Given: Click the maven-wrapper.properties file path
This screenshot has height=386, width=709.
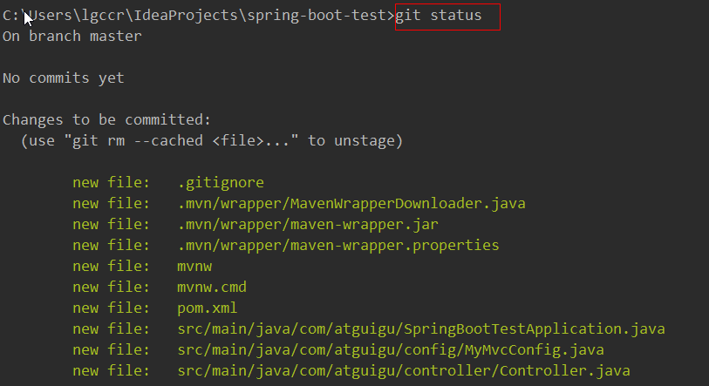Looking at the screenshot, I should point(337,246).
